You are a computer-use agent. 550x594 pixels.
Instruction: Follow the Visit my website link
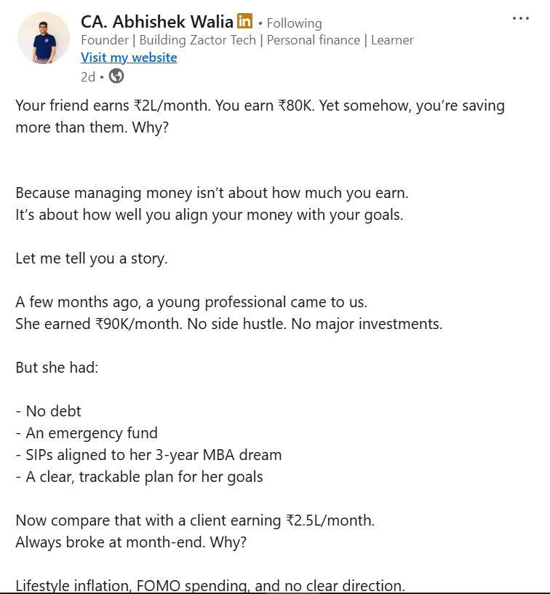tap(129, 58)
